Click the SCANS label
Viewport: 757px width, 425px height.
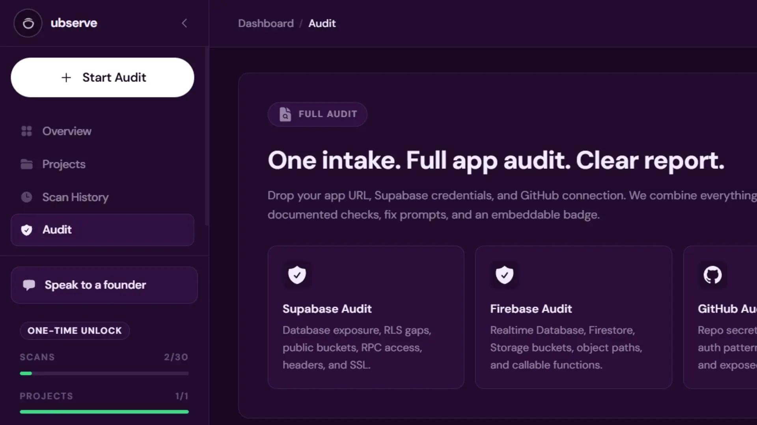(x=37, y=357)
